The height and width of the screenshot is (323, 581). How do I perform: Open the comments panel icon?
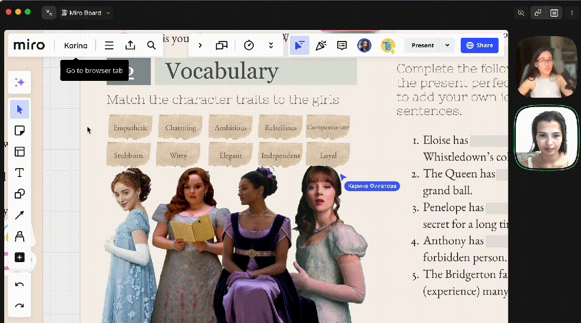coord(342,46)
